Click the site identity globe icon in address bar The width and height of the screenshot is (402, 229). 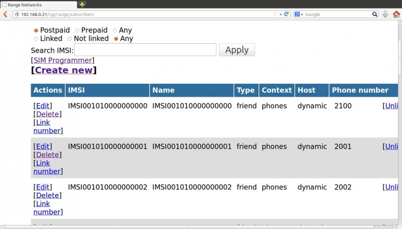pos(17,14)
